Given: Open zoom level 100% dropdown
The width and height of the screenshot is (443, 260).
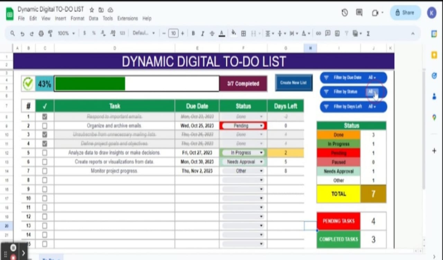Looking at the screenshot, I should [x=66, y=34].
